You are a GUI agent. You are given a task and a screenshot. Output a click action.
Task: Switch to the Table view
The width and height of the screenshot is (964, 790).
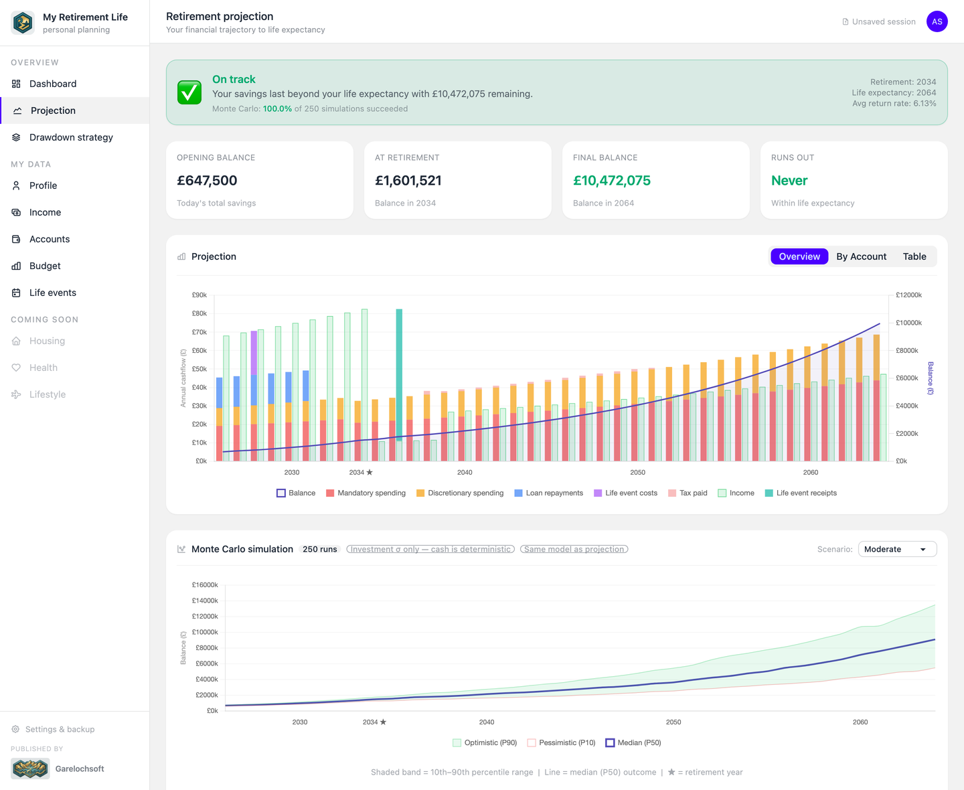tap(914, 256)
